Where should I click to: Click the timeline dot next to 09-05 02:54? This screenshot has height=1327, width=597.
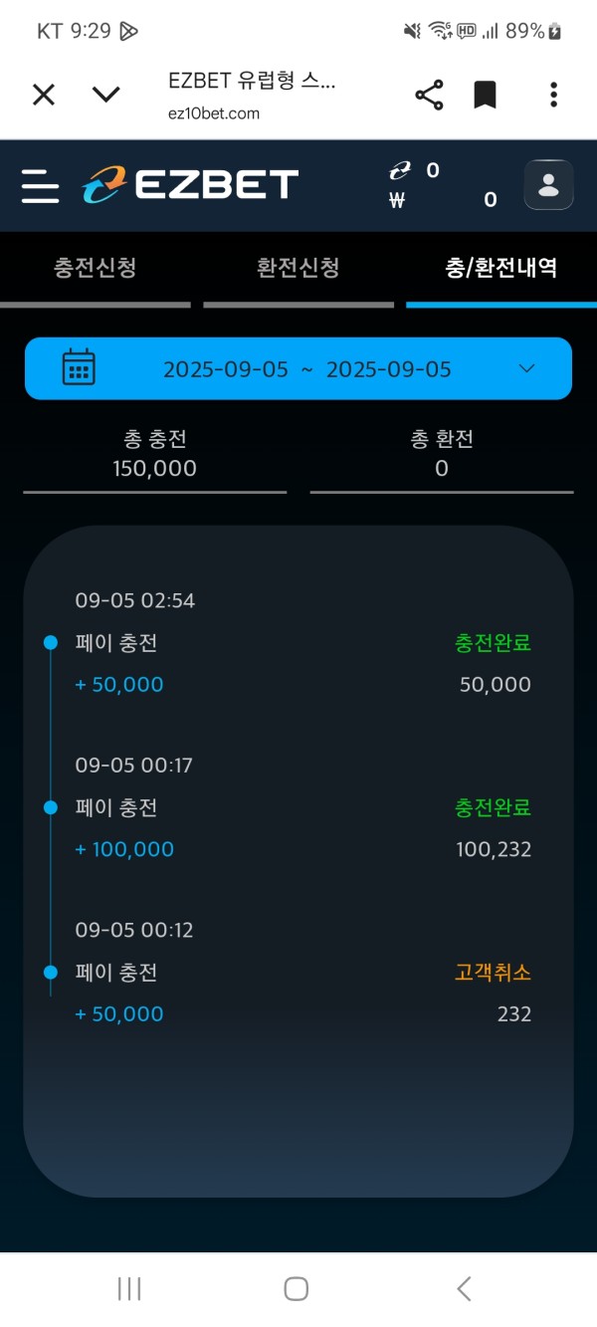click(50, 642)
